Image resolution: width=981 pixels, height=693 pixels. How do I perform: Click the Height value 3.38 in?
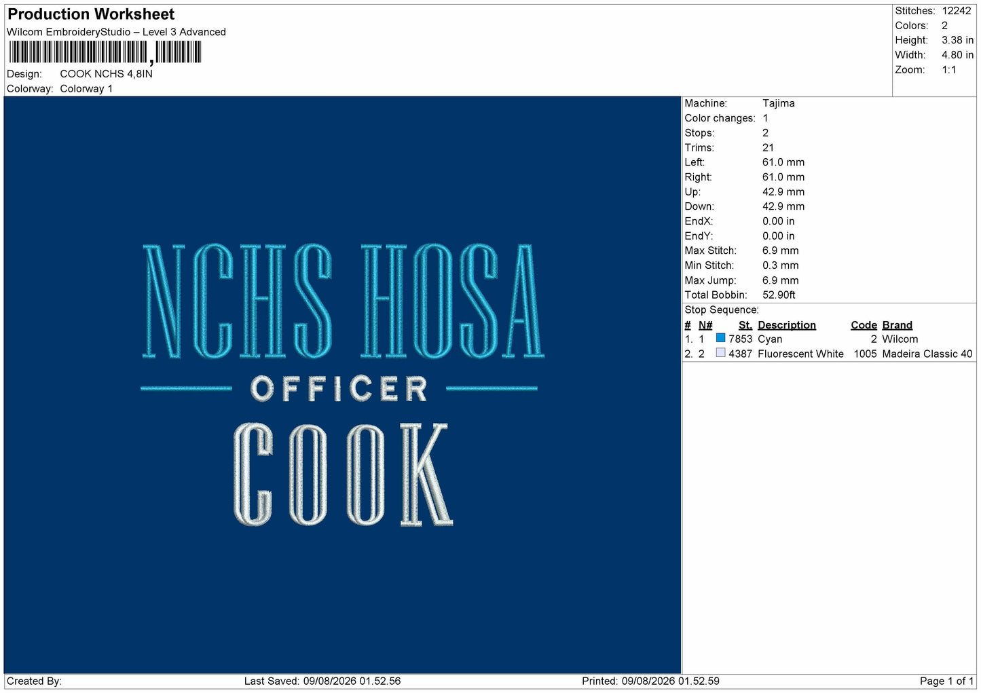(957, 40)
